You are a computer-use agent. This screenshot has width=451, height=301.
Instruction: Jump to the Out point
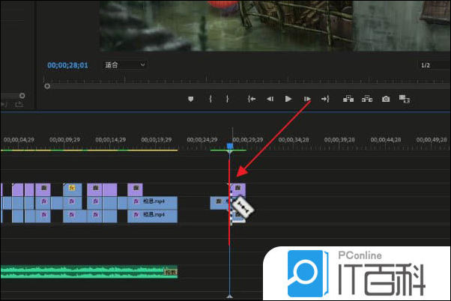point(325,99)
